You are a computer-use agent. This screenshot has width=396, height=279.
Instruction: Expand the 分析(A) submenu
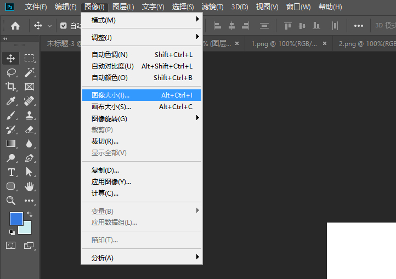tap(142, 258)
